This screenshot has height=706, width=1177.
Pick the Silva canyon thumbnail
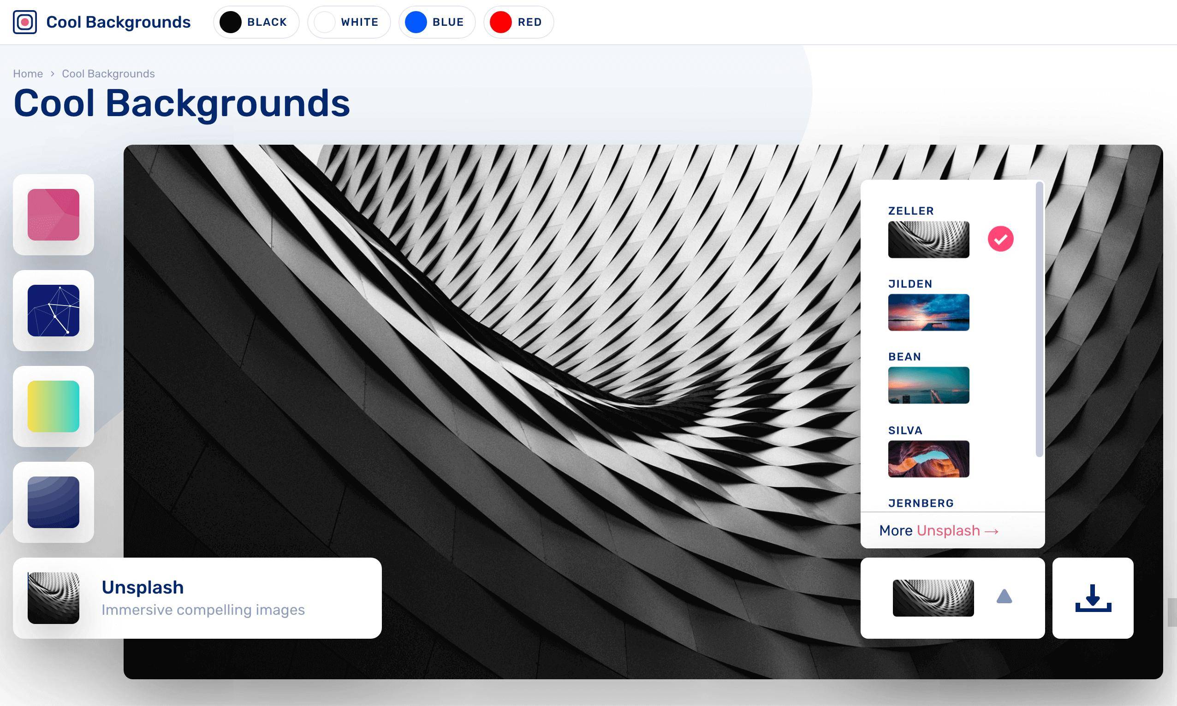(928, 459)
